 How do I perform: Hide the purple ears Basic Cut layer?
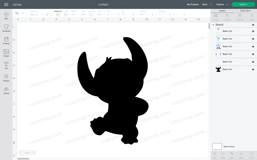tap(253, 54)
